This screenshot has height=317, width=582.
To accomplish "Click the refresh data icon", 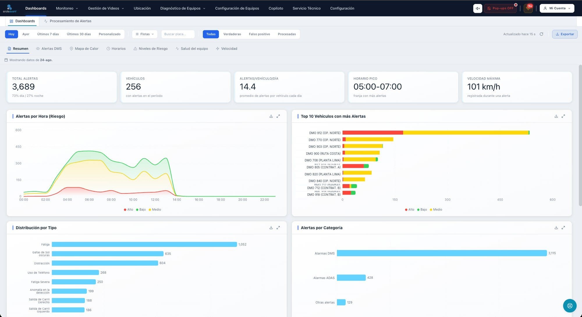I will pos(541,34).
